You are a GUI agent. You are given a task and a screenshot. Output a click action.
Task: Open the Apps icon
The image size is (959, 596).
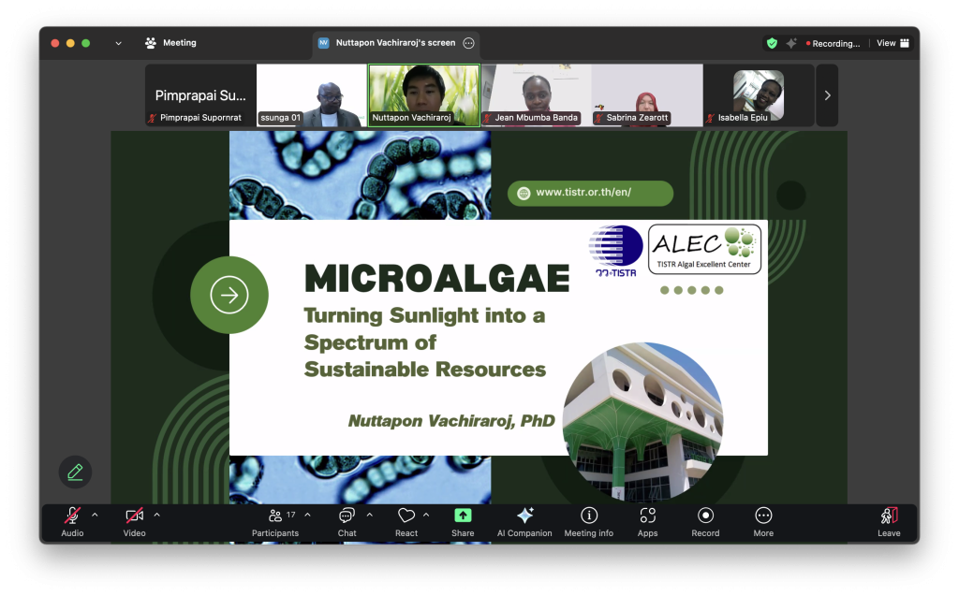pos(647,516)
